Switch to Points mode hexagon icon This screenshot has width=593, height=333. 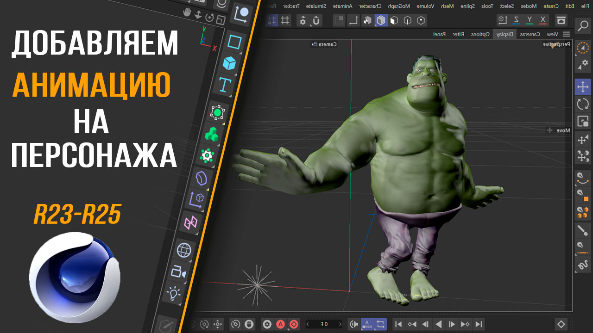pyautogui.click(x=421, y=20)
